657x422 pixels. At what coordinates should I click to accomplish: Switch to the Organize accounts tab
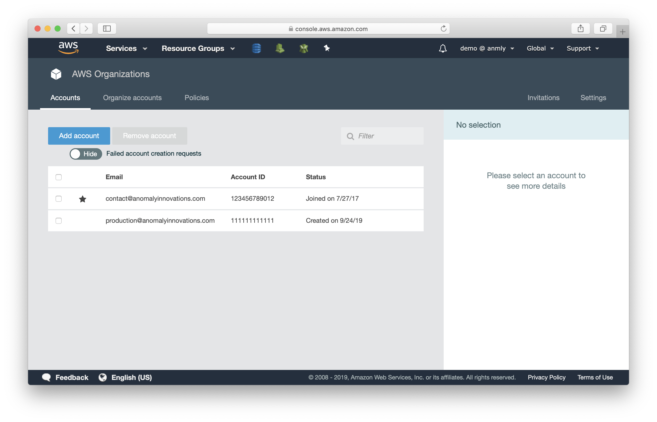pos(133,98)
